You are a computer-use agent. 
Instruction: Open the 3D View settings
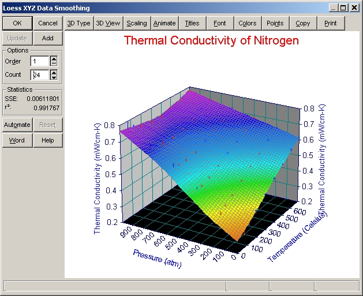pos(108,23)
